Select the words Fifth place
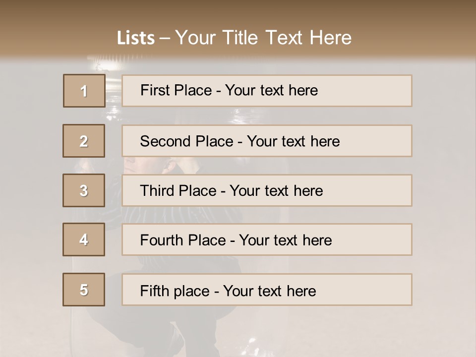 pyautogui.click(x=175, y=291)
